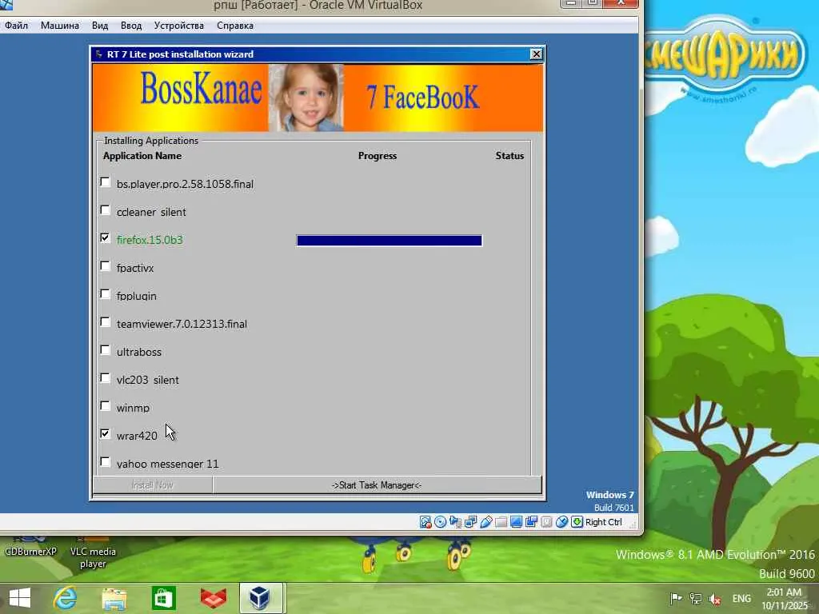Screen dimensions: 819x614
Task: Click the network icon in system tray
Action: [696, 599]
